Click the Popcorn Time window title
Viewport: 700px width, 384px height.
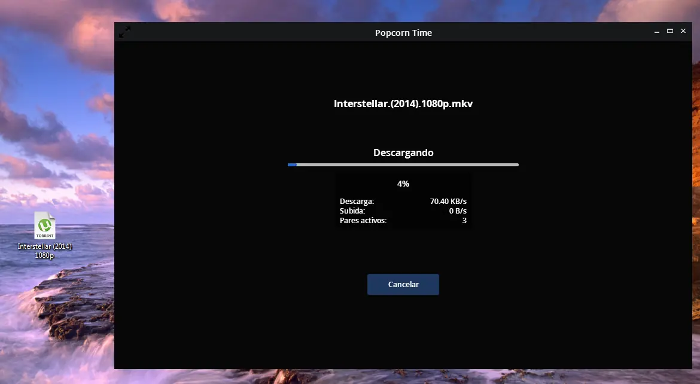404,32
